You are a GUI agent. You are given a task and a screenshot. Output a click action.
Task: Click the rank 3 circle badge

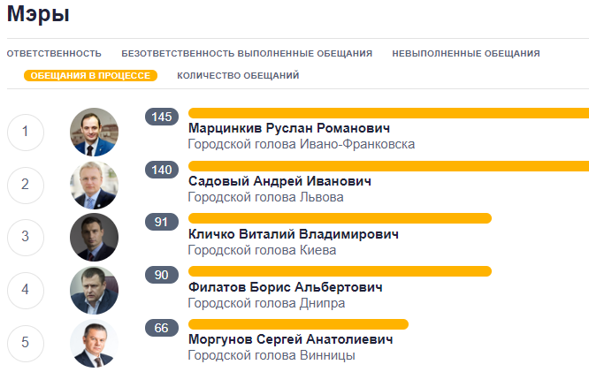(25, 237)
